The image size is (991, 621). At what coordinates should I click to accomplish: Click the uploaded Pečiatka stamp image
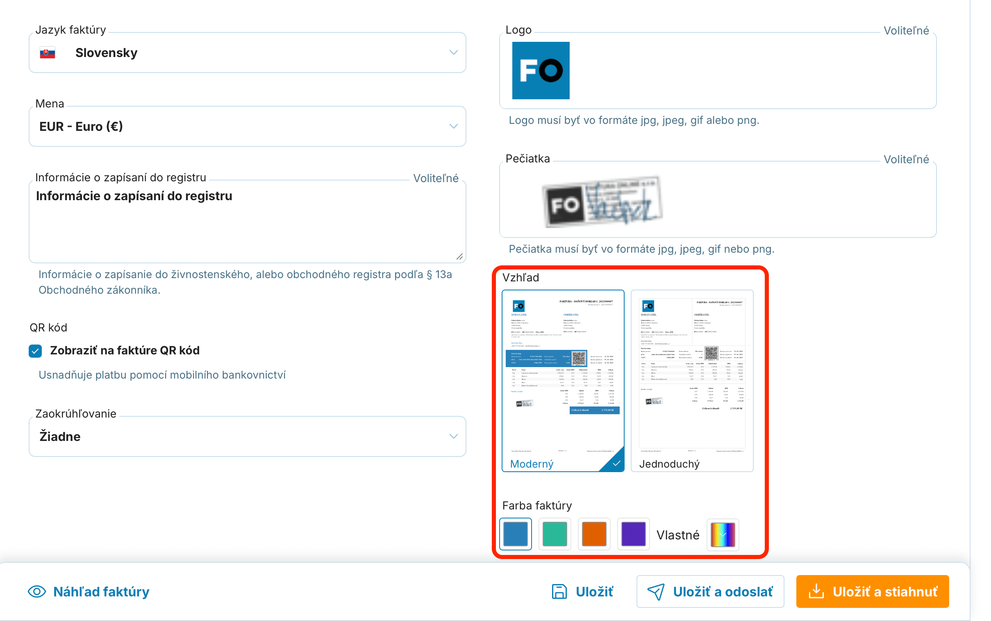[x=602, y=202]
